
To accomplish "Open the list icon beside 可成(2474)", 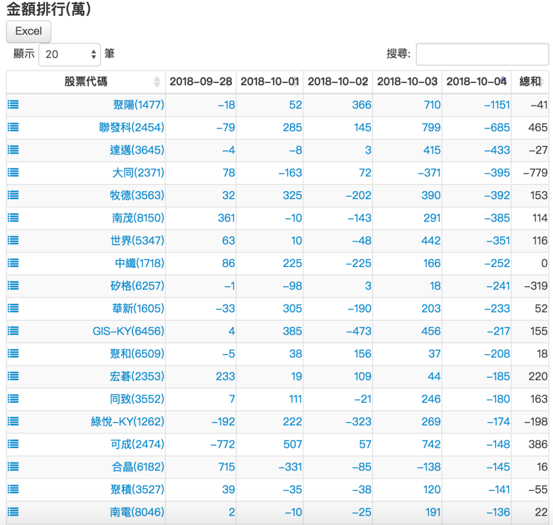I will click(12, 444).
